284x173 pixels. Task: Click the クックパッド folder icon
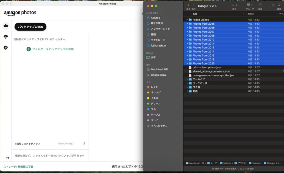pyautogui.click(x=190, y=83)
